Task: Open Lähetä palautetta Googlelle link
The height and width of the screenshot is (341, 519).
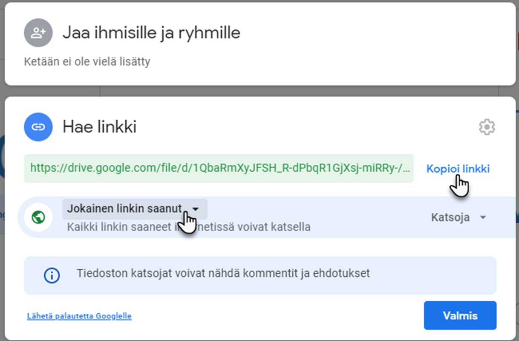Action: click(79, 316)
